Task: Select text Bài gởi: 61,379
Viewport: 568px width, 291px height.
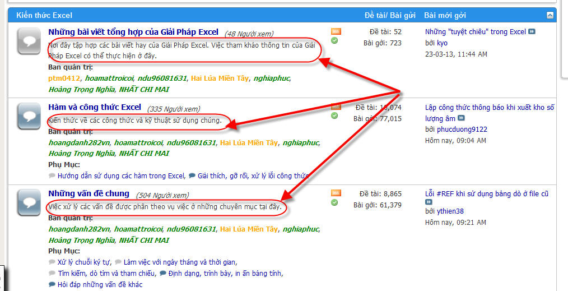Action: [x=378, y=205]
